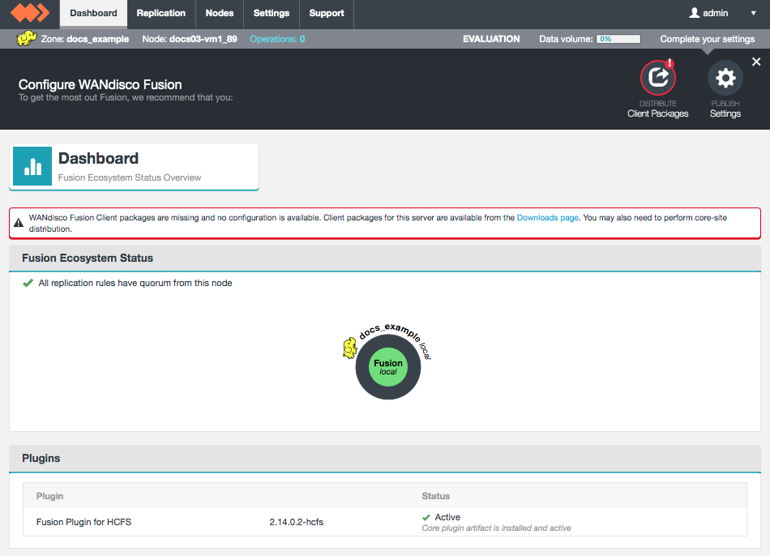Click the Data volume progress bar
This screenshot has height=556, width=770.
618,39
